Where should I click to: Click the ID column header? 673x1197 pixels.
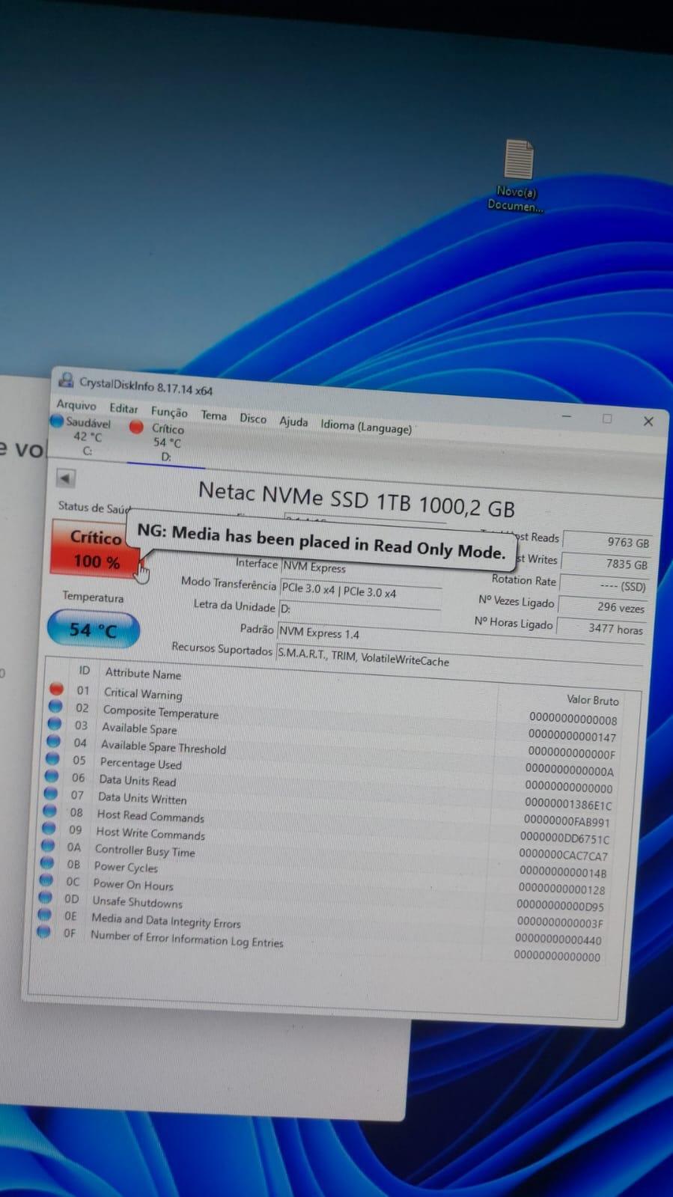coord(84,670)
